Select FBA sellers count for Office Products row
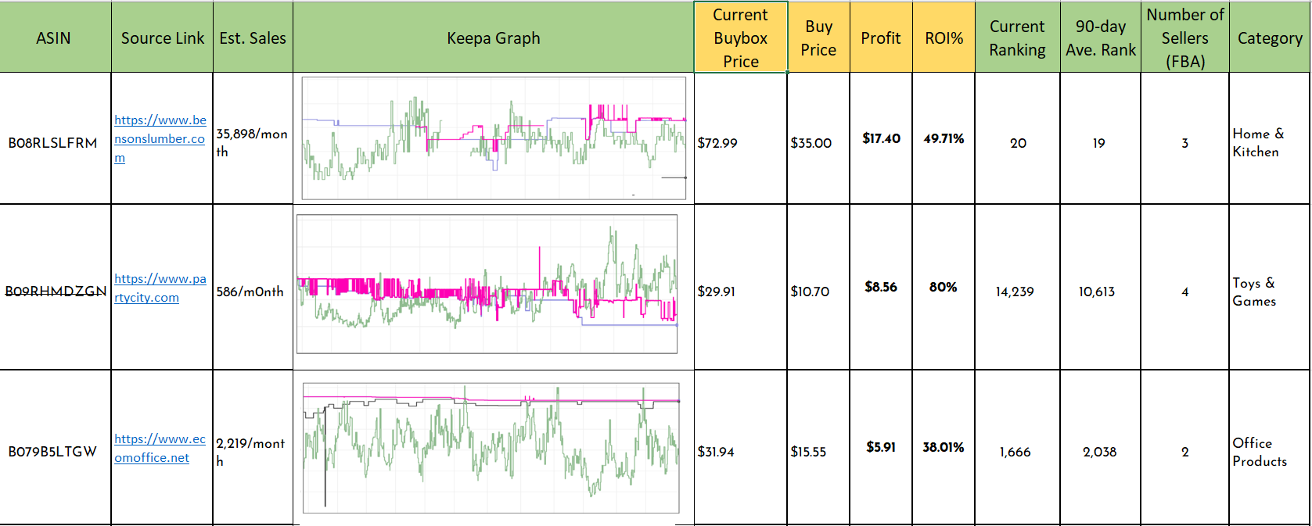The image size is (1312, 526). [x=1184, y=447]
